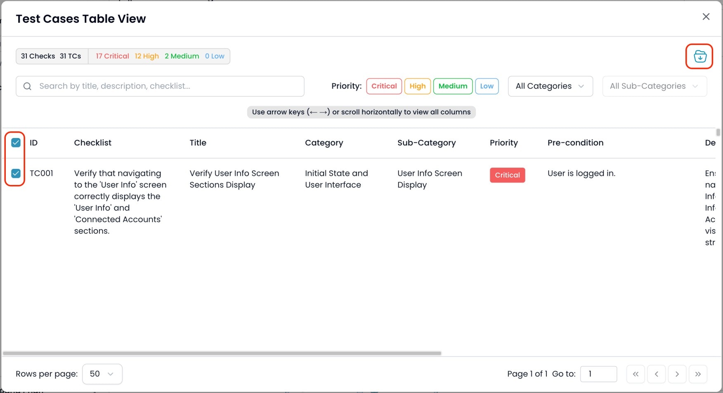Go to next page
Image resolution: width=723 pixels, height=393 pixels.
coord(677,374)
